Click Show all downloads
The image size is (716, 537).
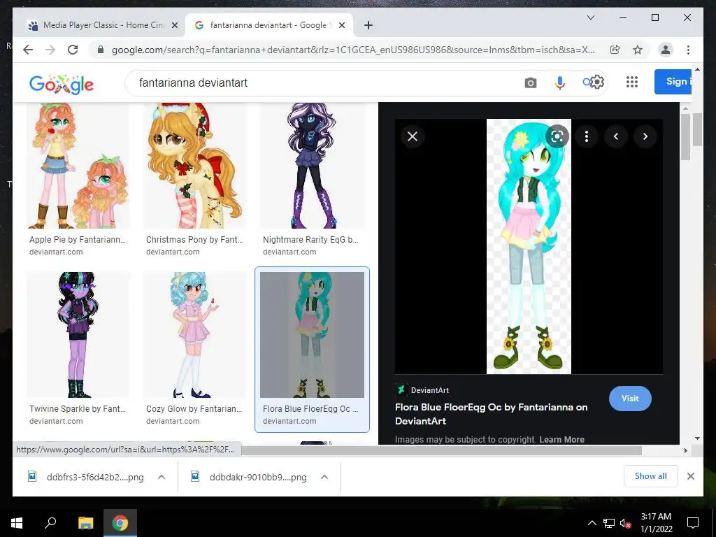(650, 475)
